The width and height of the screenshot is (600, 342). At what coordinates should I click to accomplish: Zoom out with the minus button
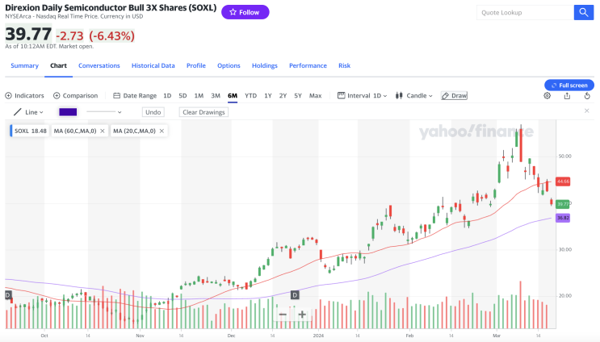click(283, 315)
